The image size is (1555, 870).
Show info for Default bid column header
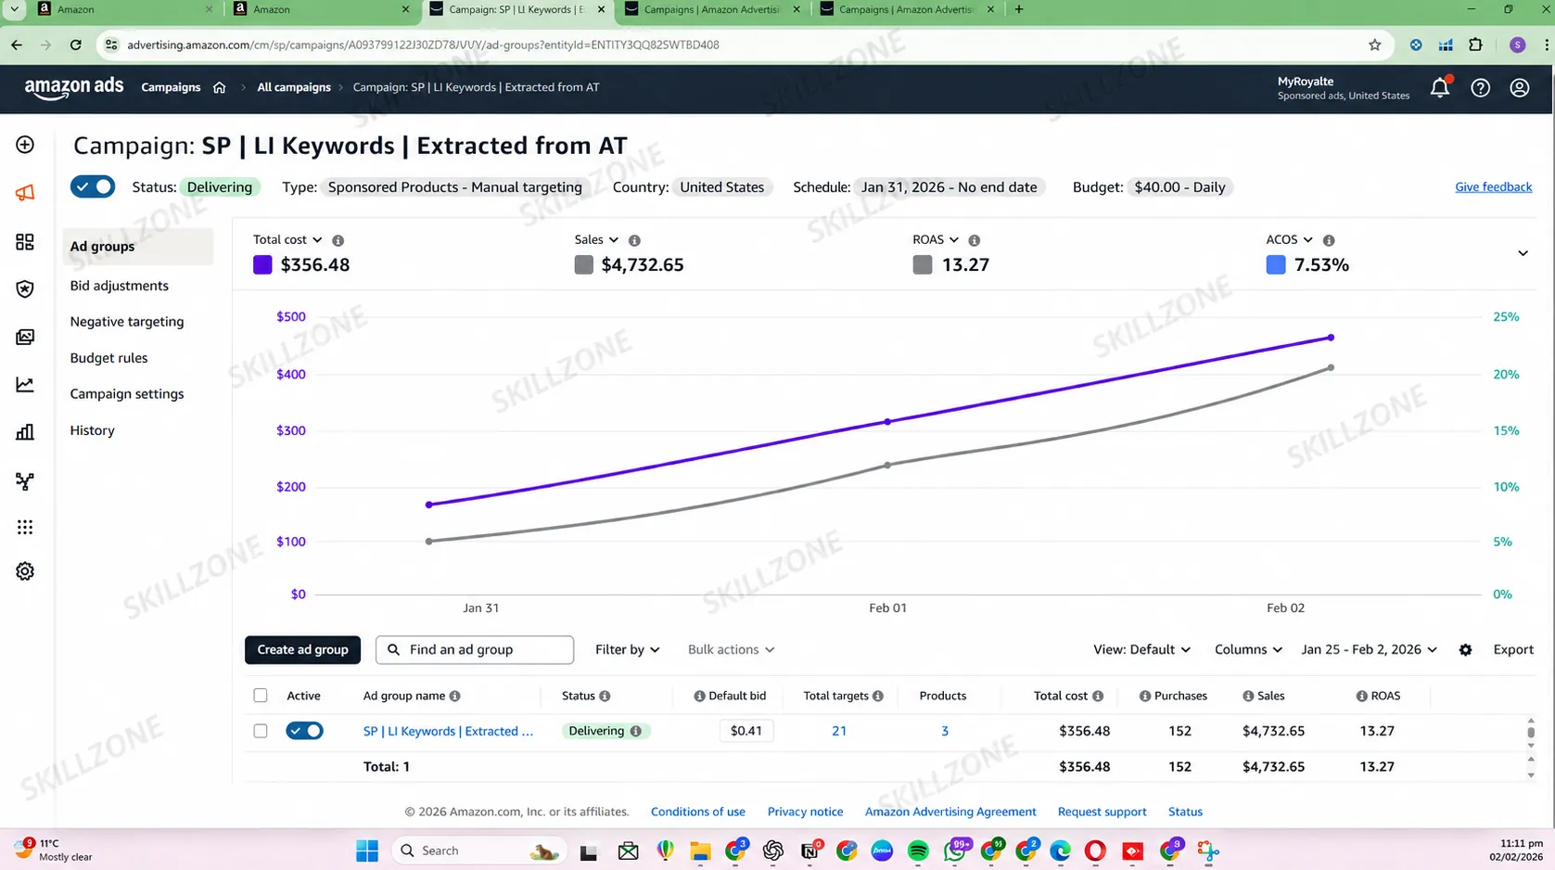coord(699,697)
